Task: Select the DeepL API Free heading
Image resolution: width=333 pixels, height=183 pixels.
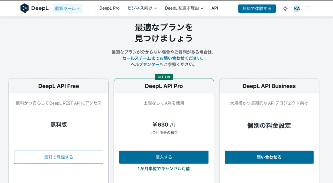Action: pos(59,86)
